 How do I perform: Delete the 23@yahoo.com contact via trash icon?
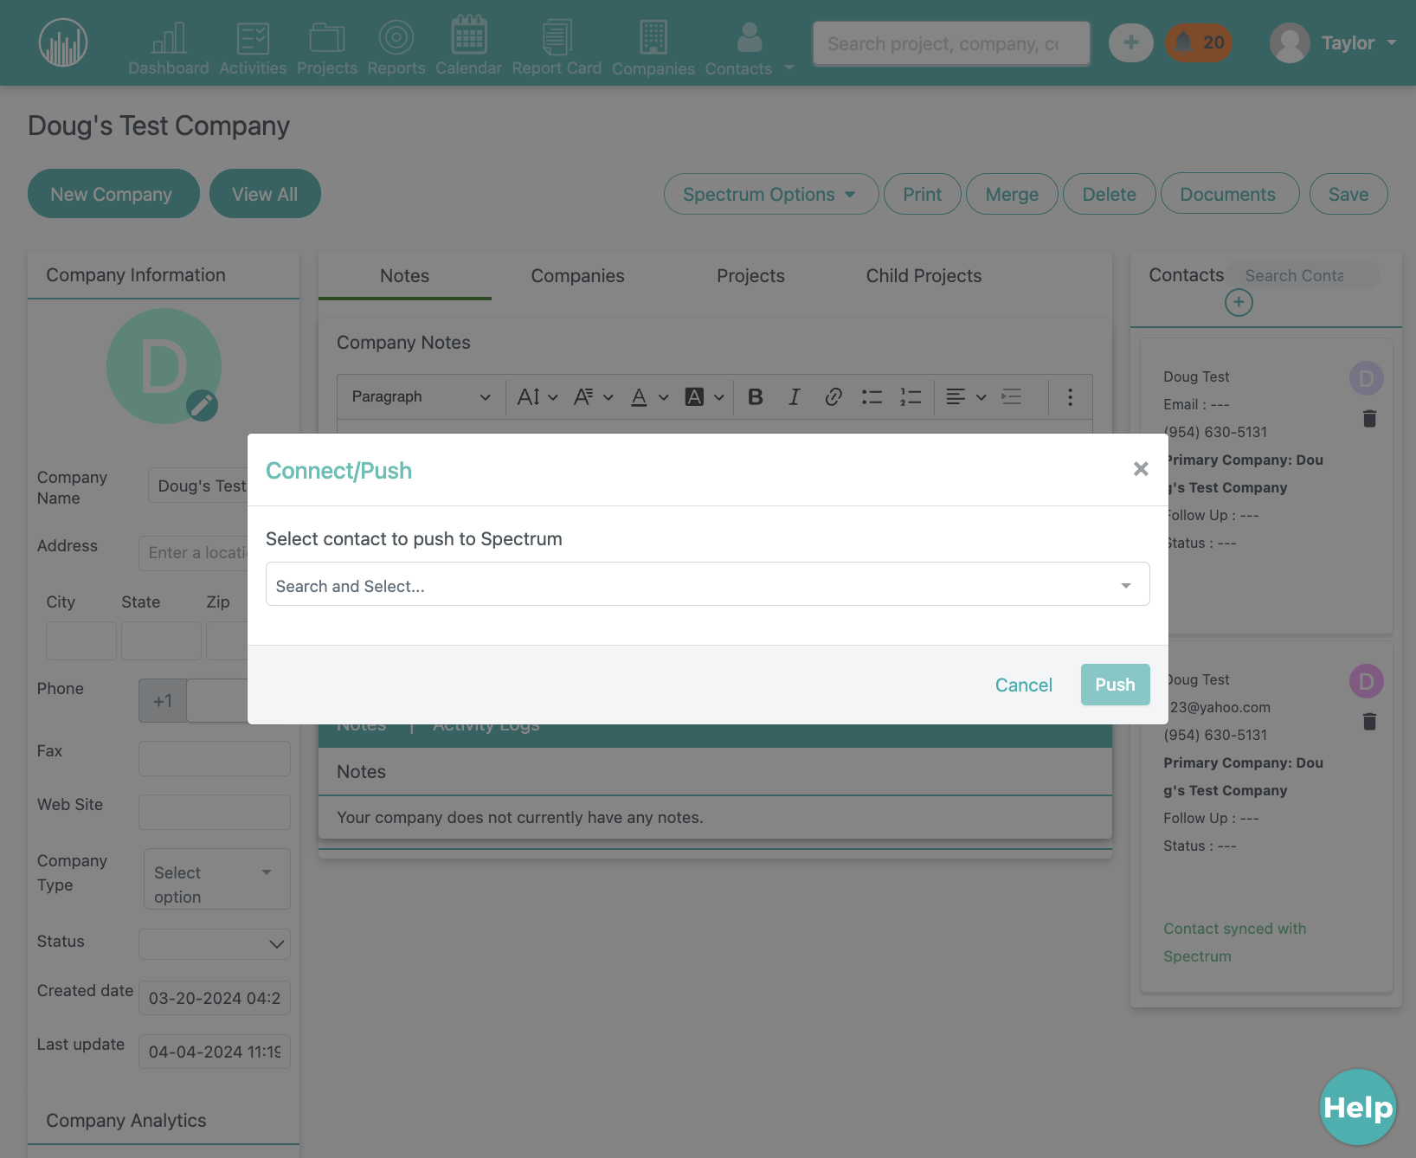coord(1369,722)
